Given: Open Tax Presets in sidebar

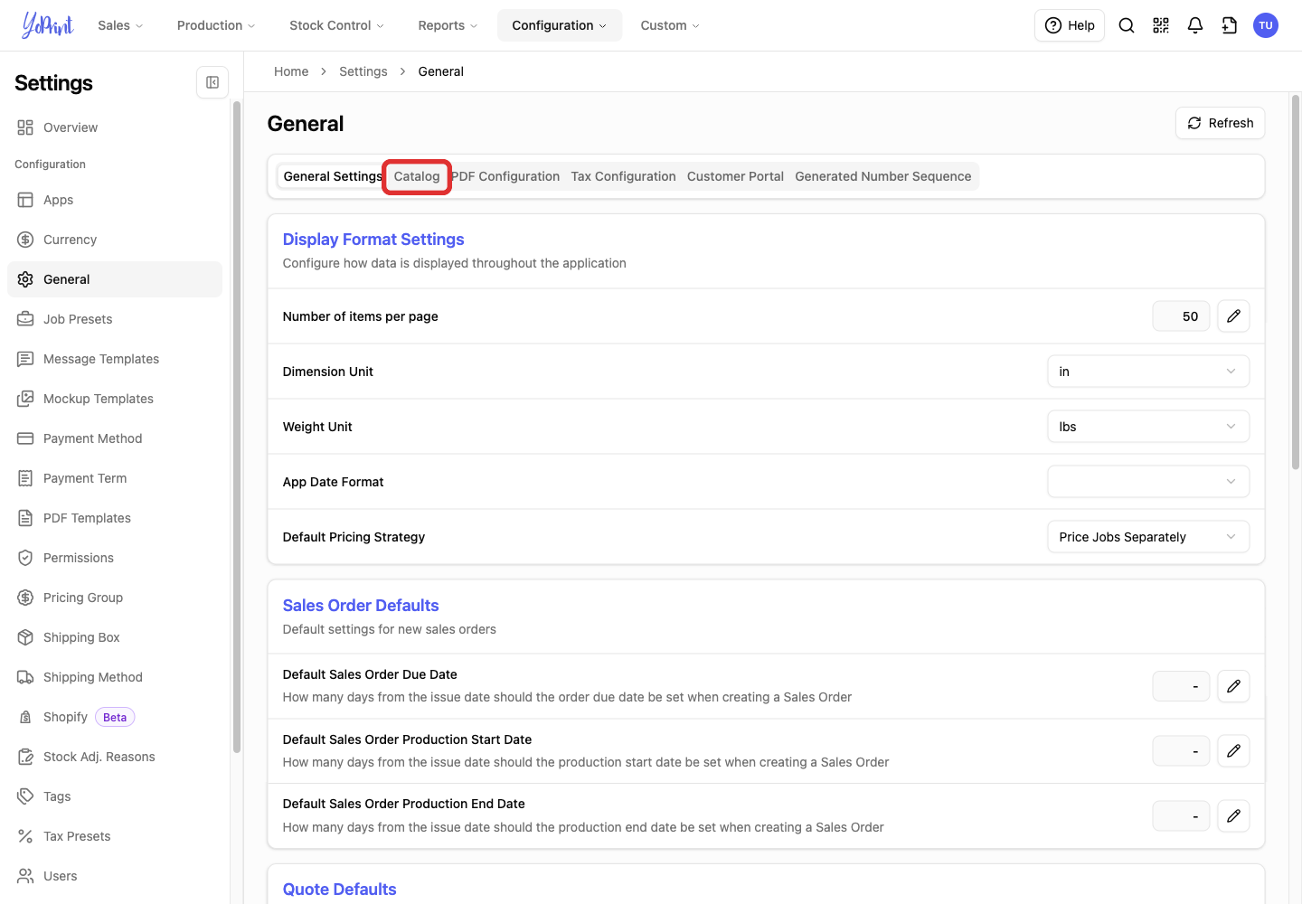Looking at the screenshot, I should pos(115,836).
